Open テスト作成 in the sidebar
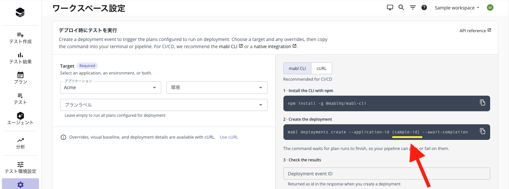 [x=20, y=38]
